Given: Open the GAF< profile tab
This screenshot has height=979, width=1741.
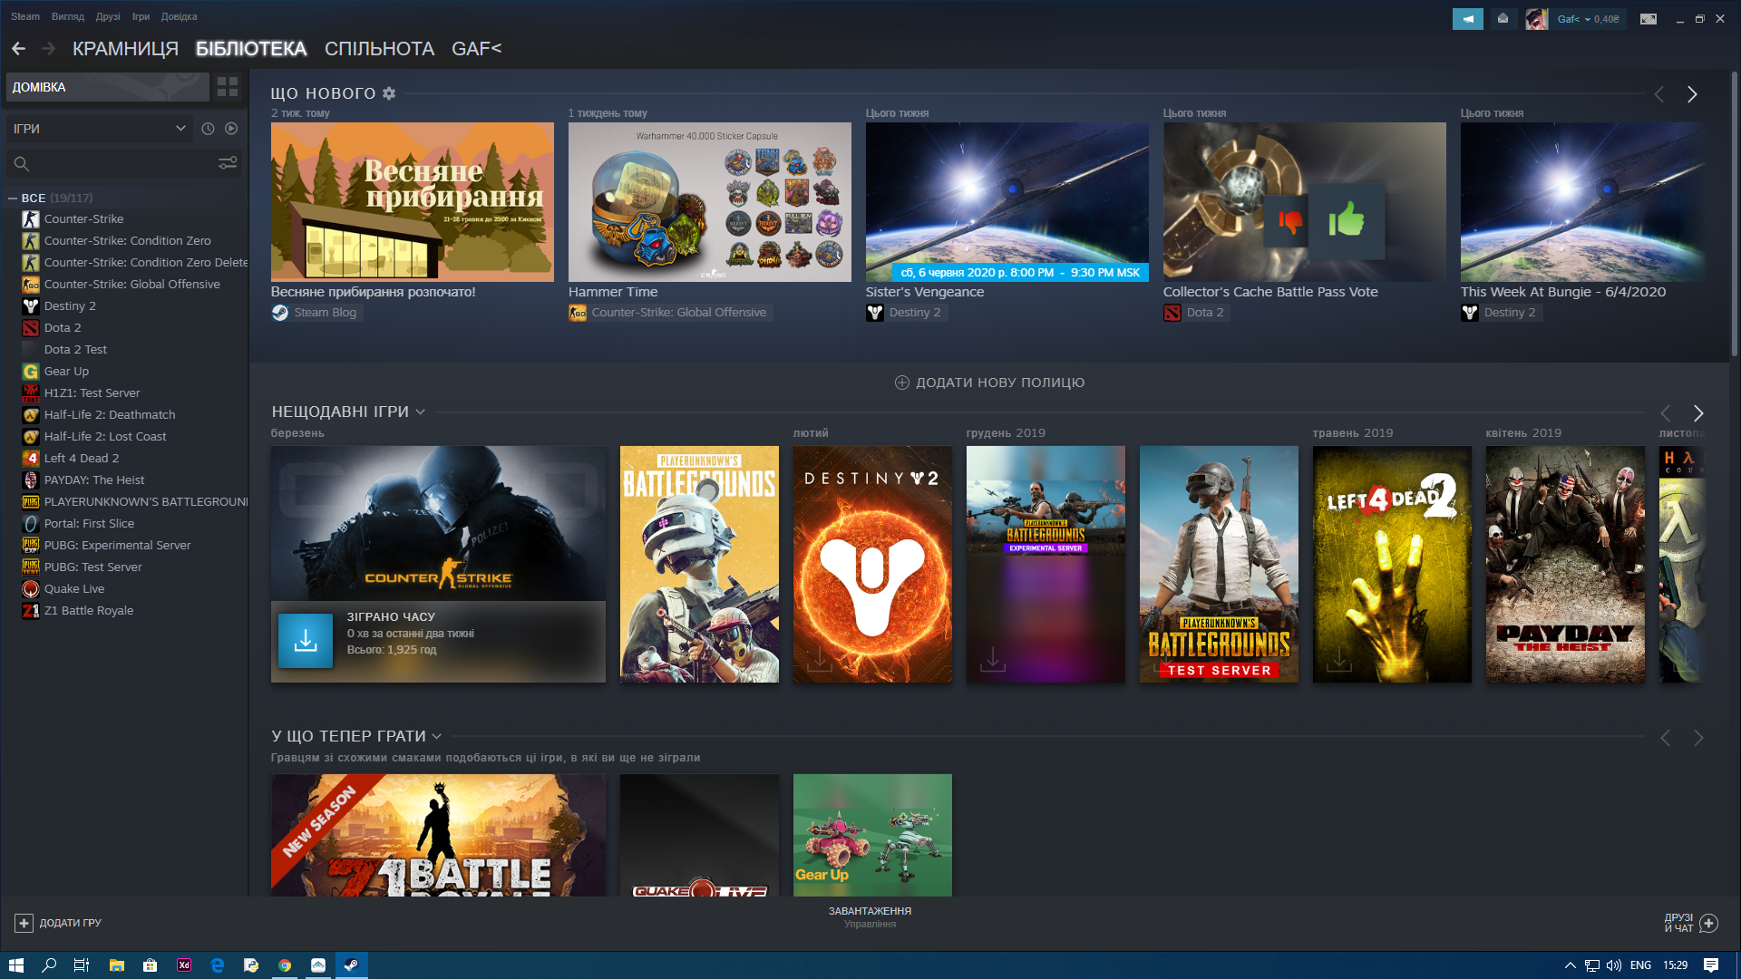Looking at the screenshot, I should pyautogui.click(x=476, y=49).
